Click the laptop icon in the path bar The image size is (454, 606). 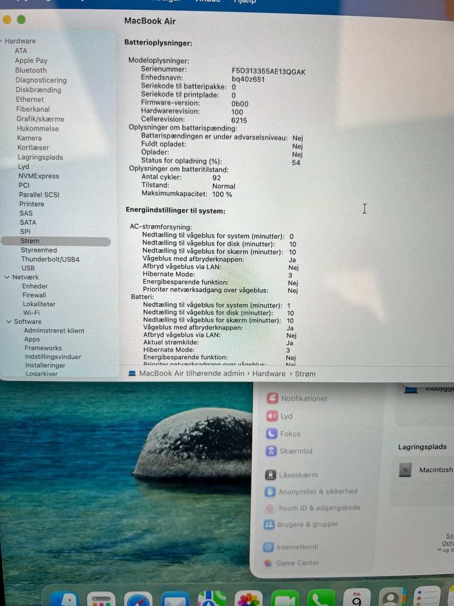pos(132,374)
